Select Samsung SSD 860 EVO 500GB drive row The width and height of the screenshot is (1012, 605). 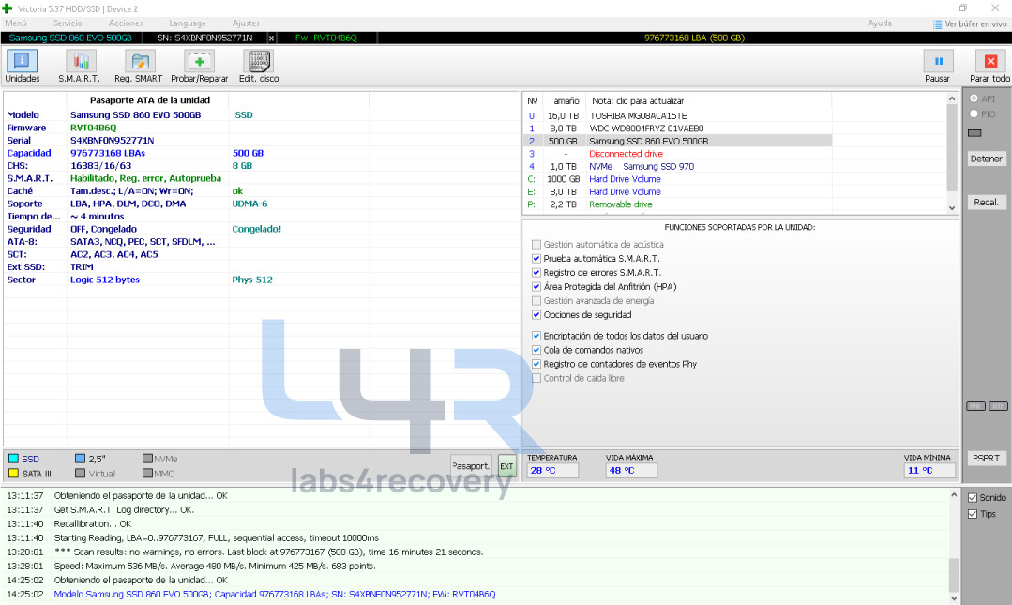(678, 141)
